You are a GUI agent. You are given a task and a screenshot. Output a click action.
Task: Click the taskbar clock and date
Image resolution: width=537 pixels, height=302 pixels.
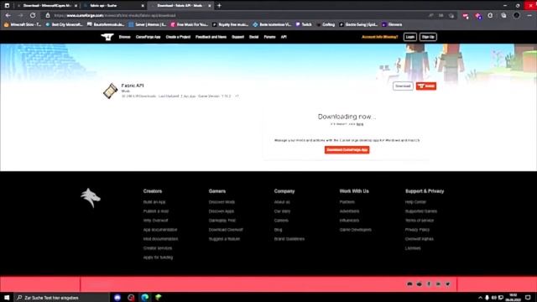[513, 298]
